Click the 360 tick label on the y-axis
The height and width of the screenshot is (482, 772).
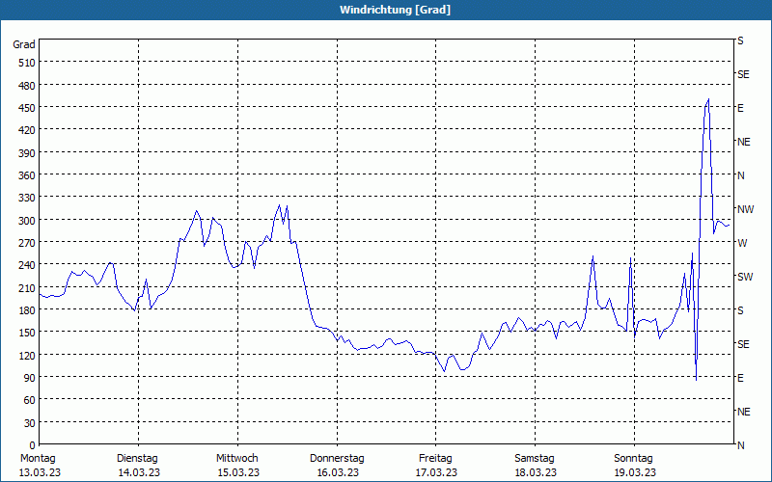pyautogui.click(x=26, y=175)
